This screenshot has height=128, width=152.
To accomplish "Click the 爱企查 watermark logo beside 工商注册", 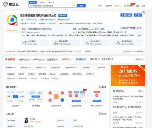I will click(103, 114).
